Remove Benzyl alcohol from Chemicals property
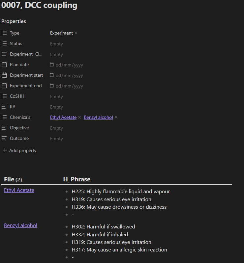The image size is (244, 263). coord(116,118)
